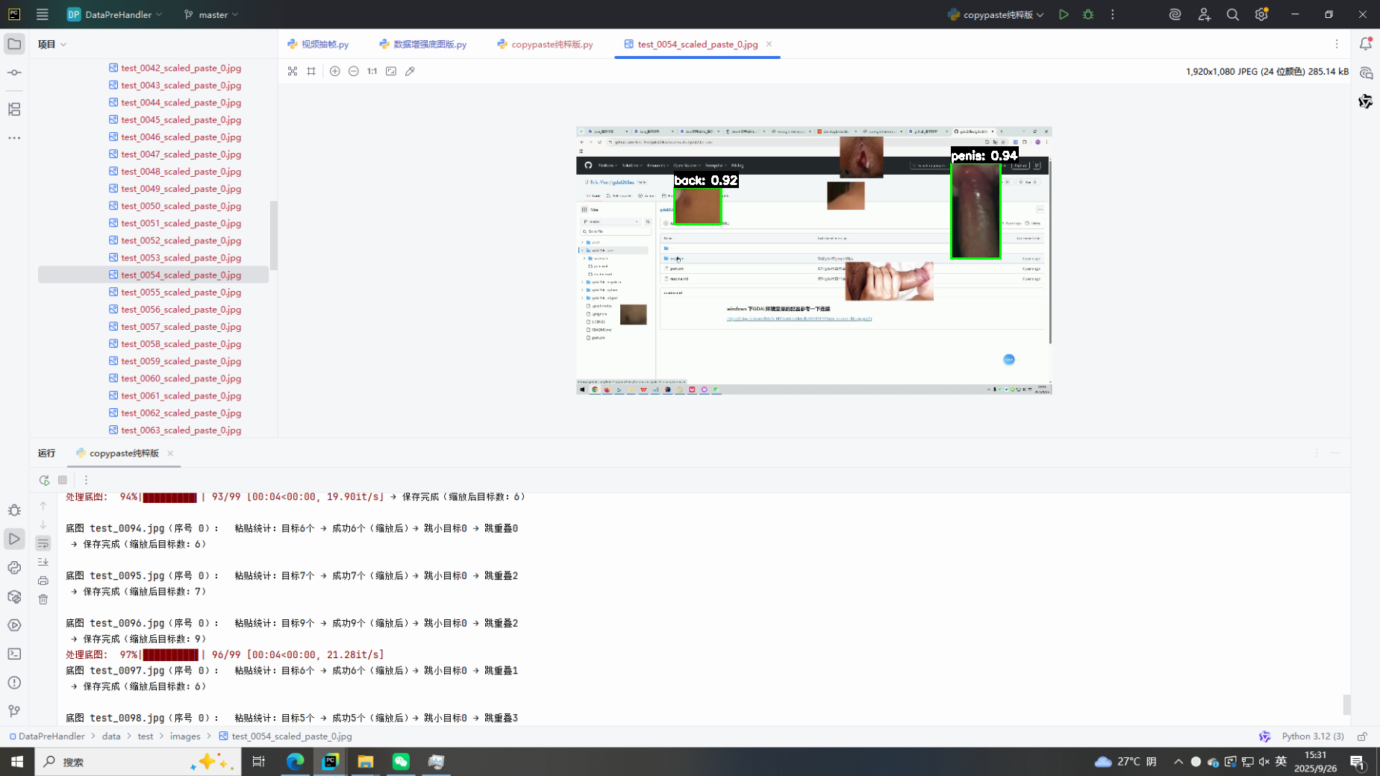Stop the running process in Run panel
The height and width of the screenshot is (776, 1380).
click(x=63, y=480)
